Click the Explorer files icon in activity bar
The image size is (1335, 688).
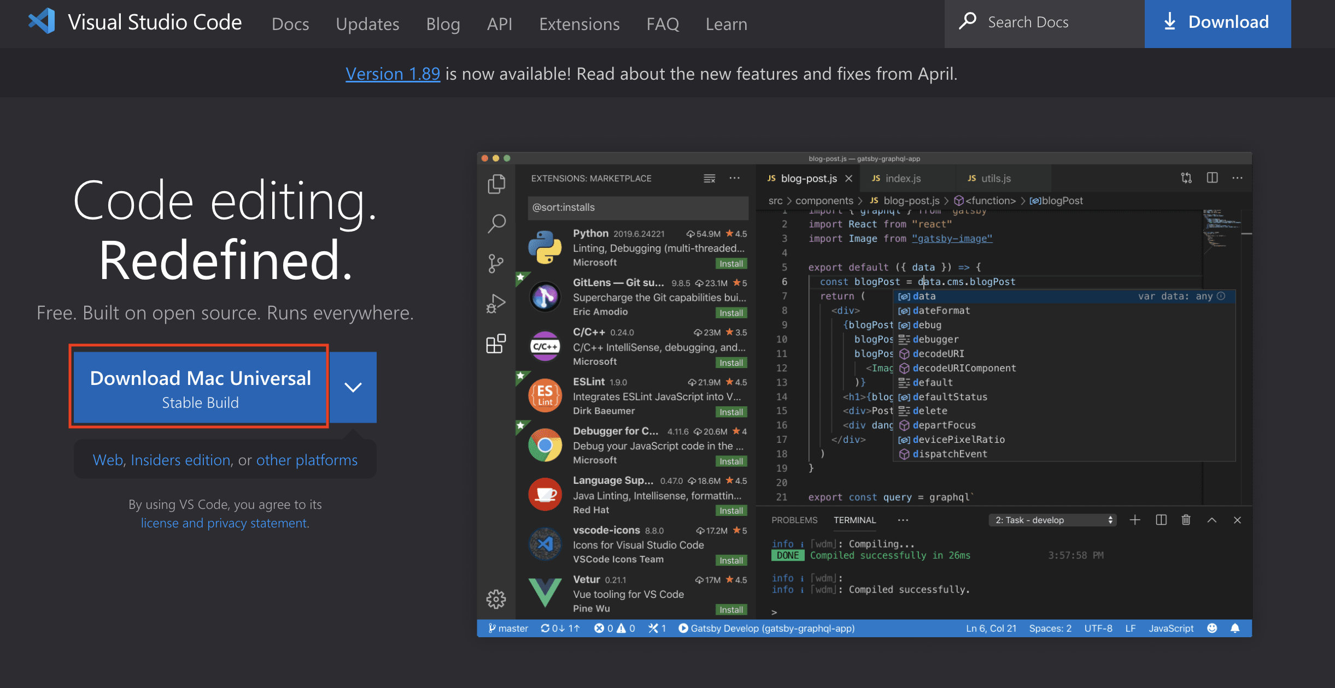(x=496, y=183)
